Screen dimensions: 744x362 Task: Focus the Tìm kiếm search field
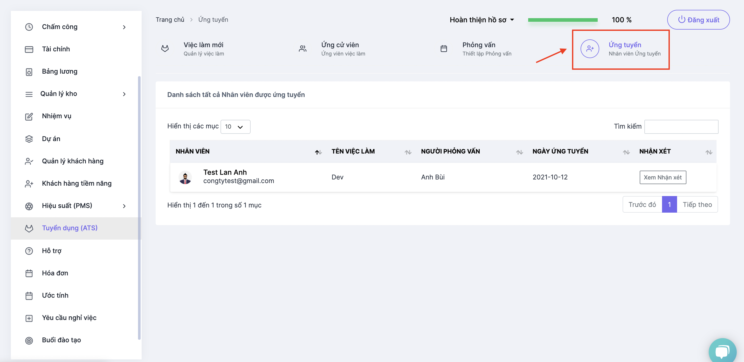681,127
